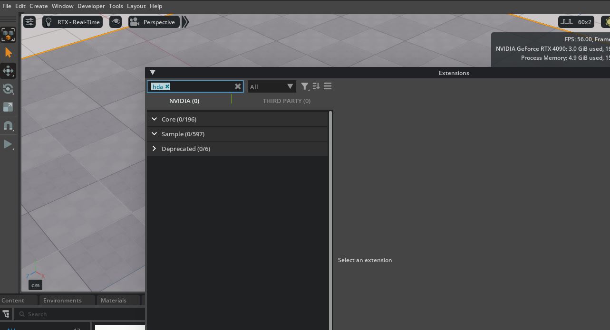Click the Process Memory stats line
Screen dimensions: 610x330
565,58
